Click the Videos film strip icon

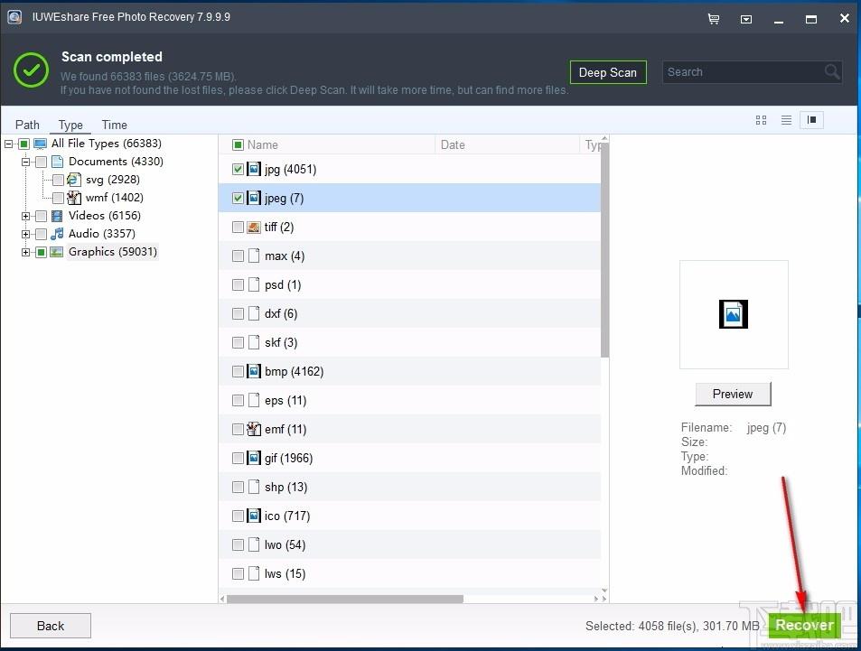[57, 216]
